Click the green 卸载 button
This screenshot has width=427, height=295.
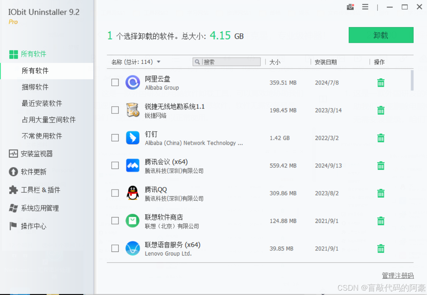(381, 35)
